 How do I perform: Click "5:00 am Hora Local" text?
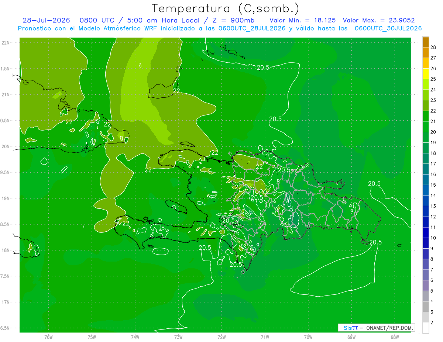tap(163, 21)
